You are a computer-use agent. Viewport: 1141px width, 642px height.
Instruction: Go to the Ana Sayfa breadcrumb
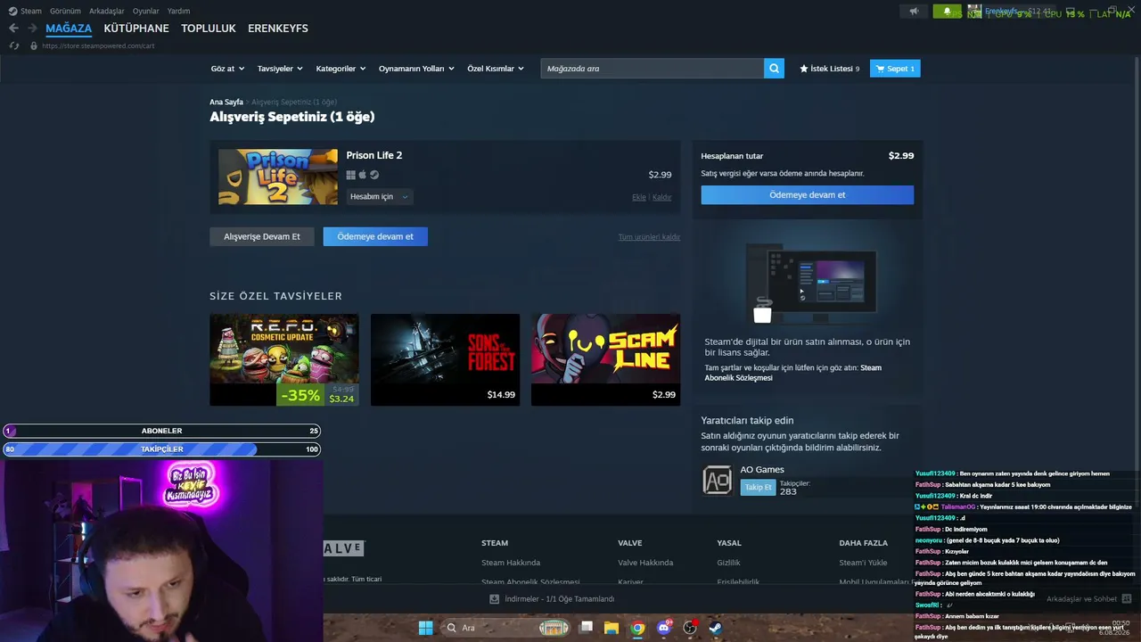226,103
